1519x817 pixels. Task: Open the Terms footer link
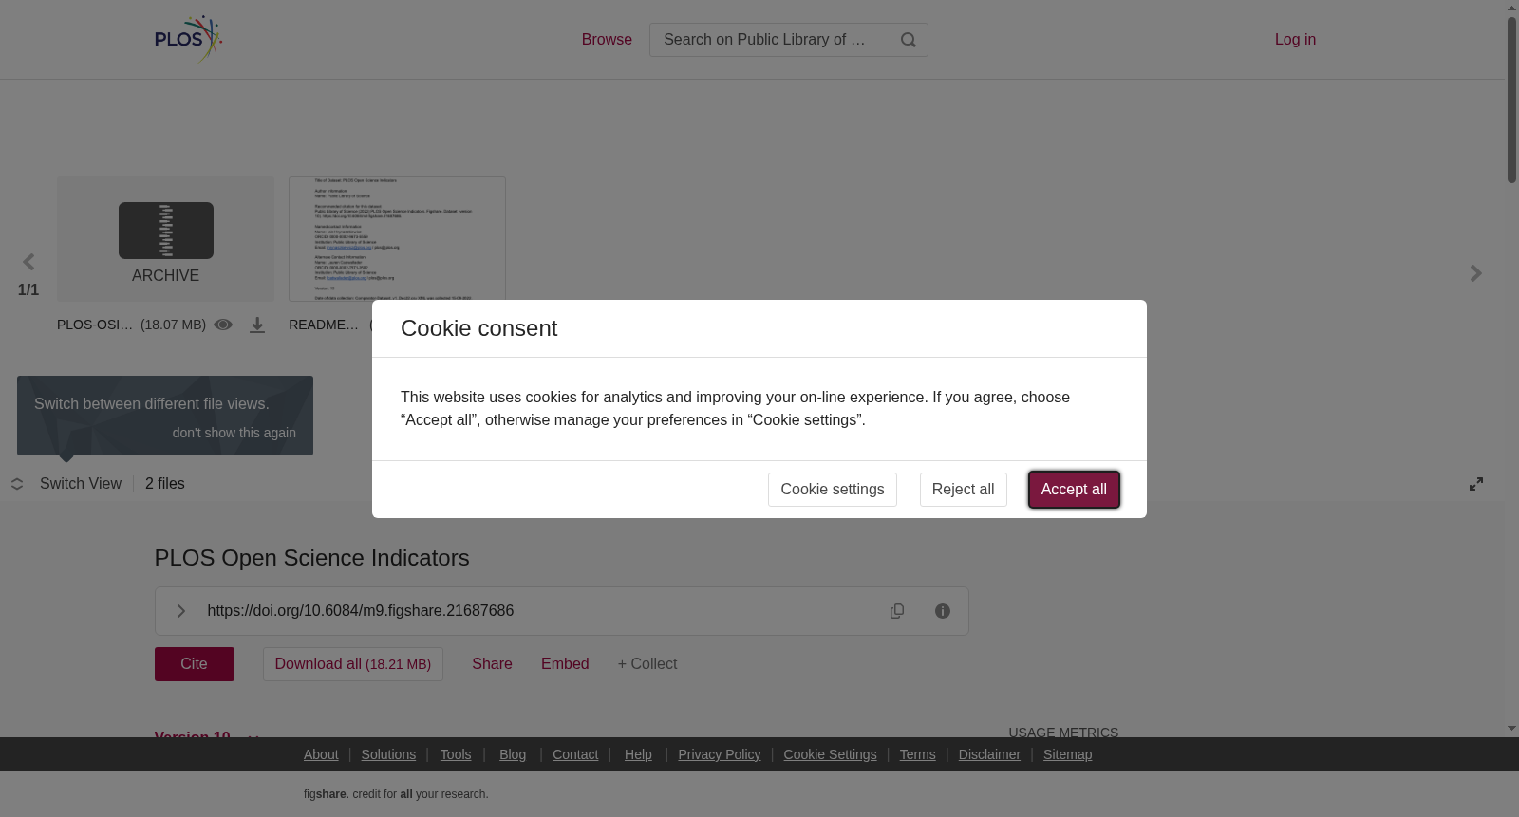point(917,754)
